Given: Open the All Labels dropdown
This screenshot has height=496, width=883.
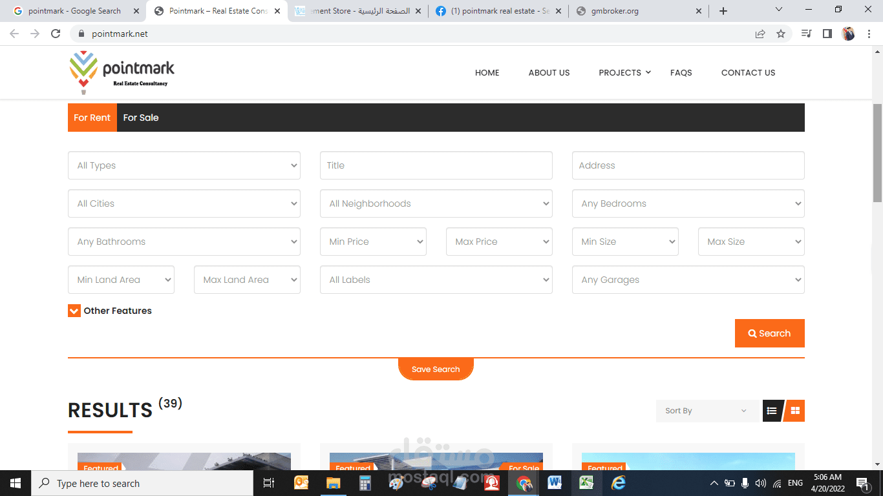Looking at the screenshot, I should coord(436,280).
